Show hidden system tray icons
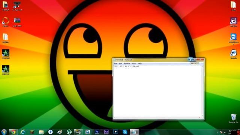This screenshot has height=135, width=240. coord(217,132)
